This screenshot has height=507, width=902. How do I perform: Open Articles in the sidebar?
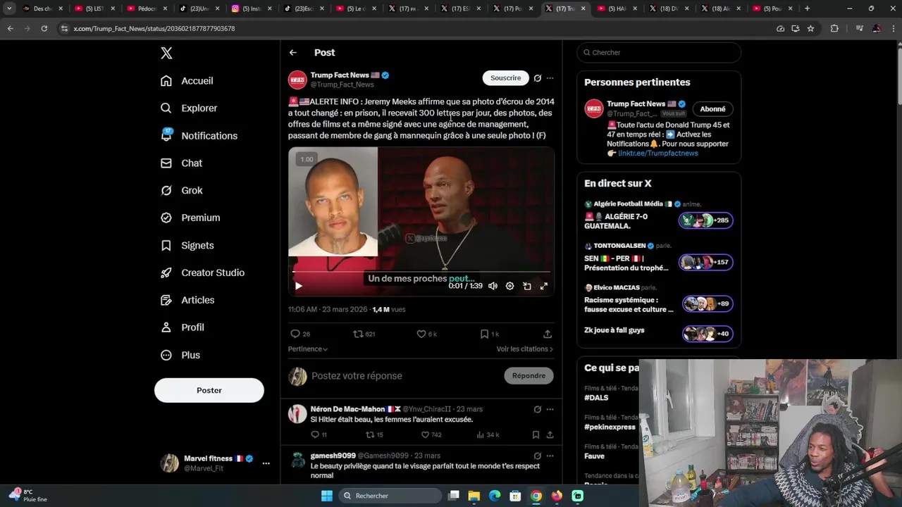[187, 300]
